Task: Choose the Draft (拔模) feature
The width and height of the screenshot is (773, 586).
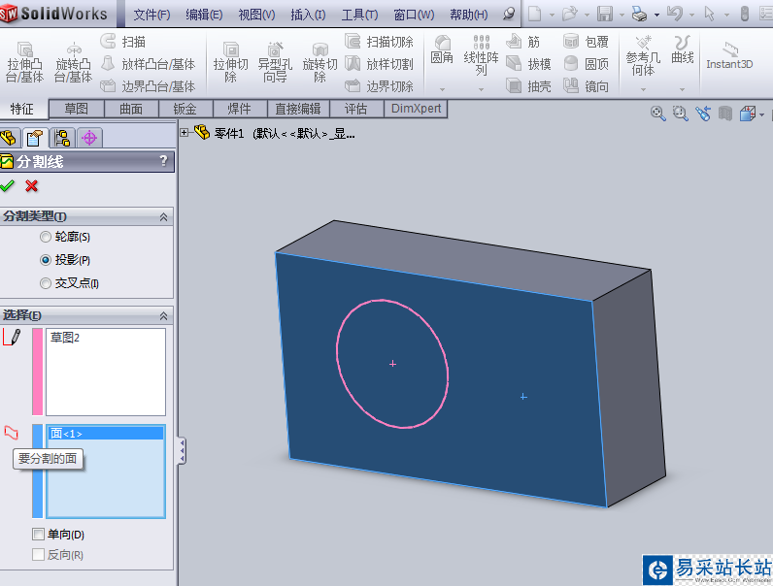Action: pyautogui.click(x=528, y=64)
